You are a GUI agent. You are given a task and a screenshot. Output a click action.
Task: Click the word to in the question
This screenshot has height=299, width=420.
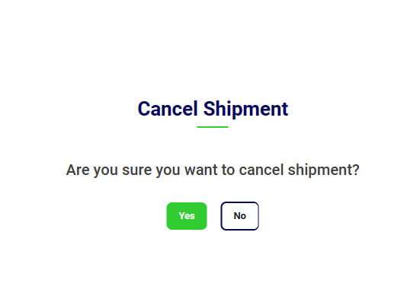pyautogui.click(x=228, y=170)
